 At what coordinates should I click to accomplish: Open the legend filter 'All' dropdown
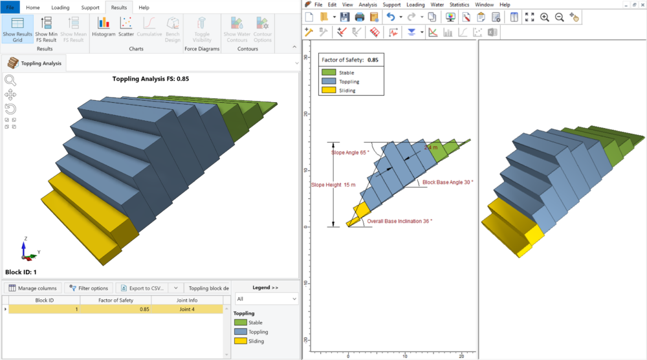(266, 299)
